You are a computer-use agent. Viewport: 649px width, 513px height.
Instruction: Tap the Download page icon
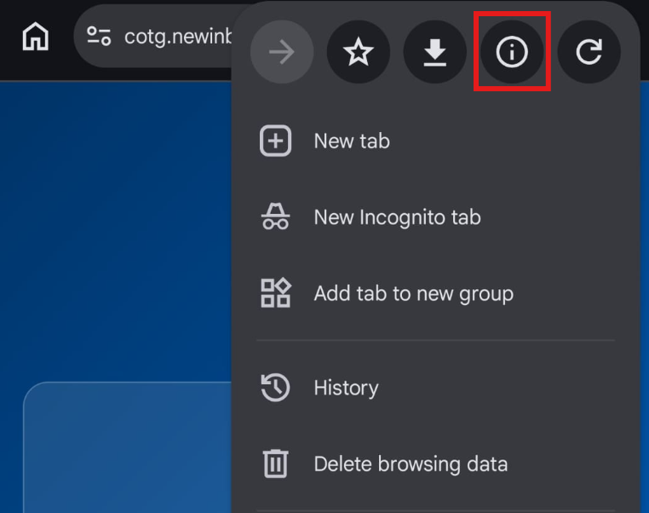(x=435, y=52)
